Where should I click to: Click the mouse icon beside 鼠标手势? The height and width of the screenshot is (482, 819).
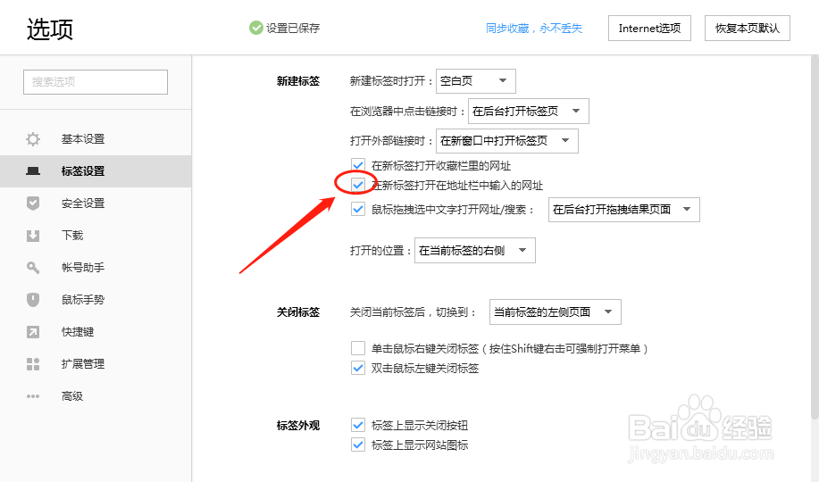pos(33,300)
